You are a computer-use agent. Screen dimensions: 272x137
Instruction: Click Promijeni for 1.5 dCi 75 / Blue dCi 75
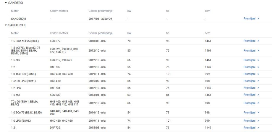click(x=250, y=50)
